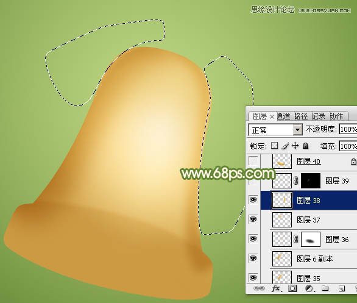Hide layer 图层 6 副本

[x=253, y=258]
